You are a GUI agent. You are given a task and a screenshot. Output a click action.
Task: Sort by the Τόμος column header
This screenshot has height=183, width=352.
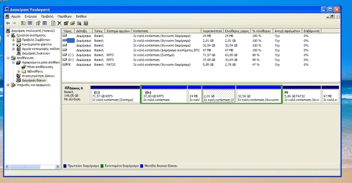68,31
